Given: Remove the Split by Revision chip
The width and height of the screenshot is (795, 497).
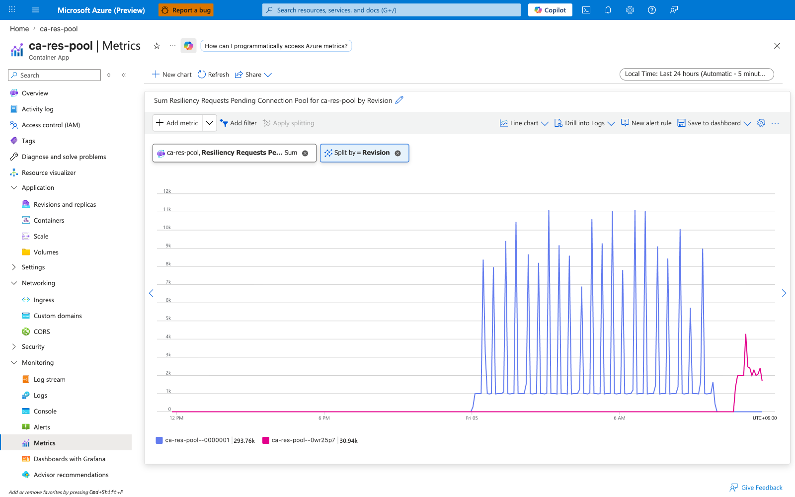Looking at the screenshot, I should click(x=397, y=153).
